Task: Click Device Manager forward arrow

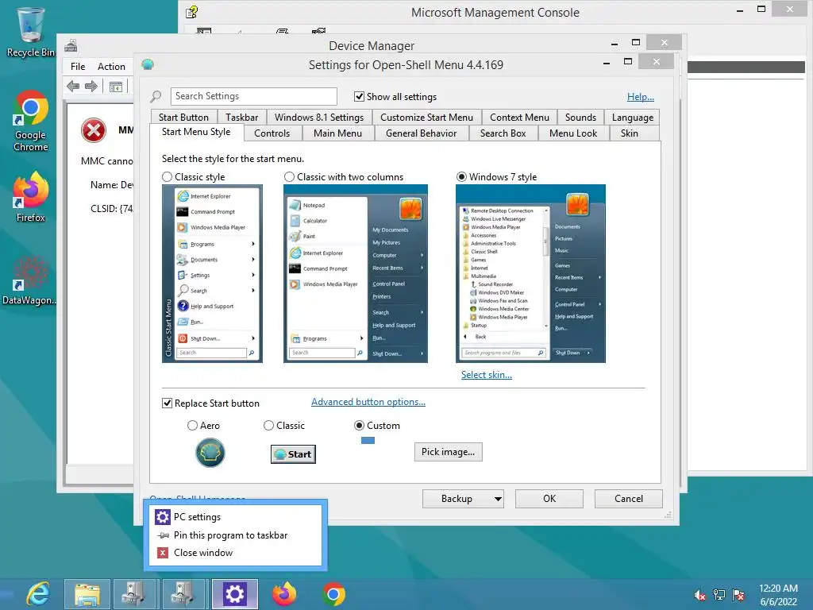Action: tap(91, 86)
